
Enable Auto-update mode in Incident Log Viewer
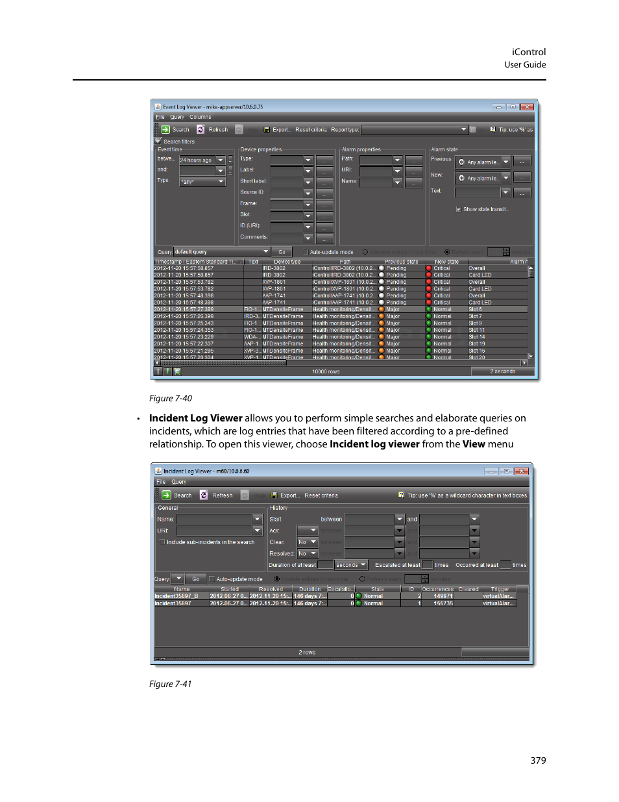212,579
